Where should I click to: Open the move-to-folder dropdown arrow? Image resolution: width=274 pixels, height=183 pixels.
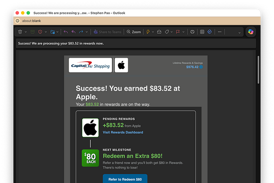click(x=58, y=32)
